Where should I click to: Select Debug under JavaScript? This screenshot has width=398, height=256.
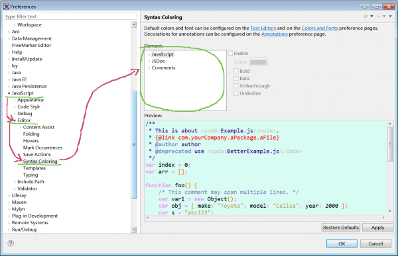25,114
